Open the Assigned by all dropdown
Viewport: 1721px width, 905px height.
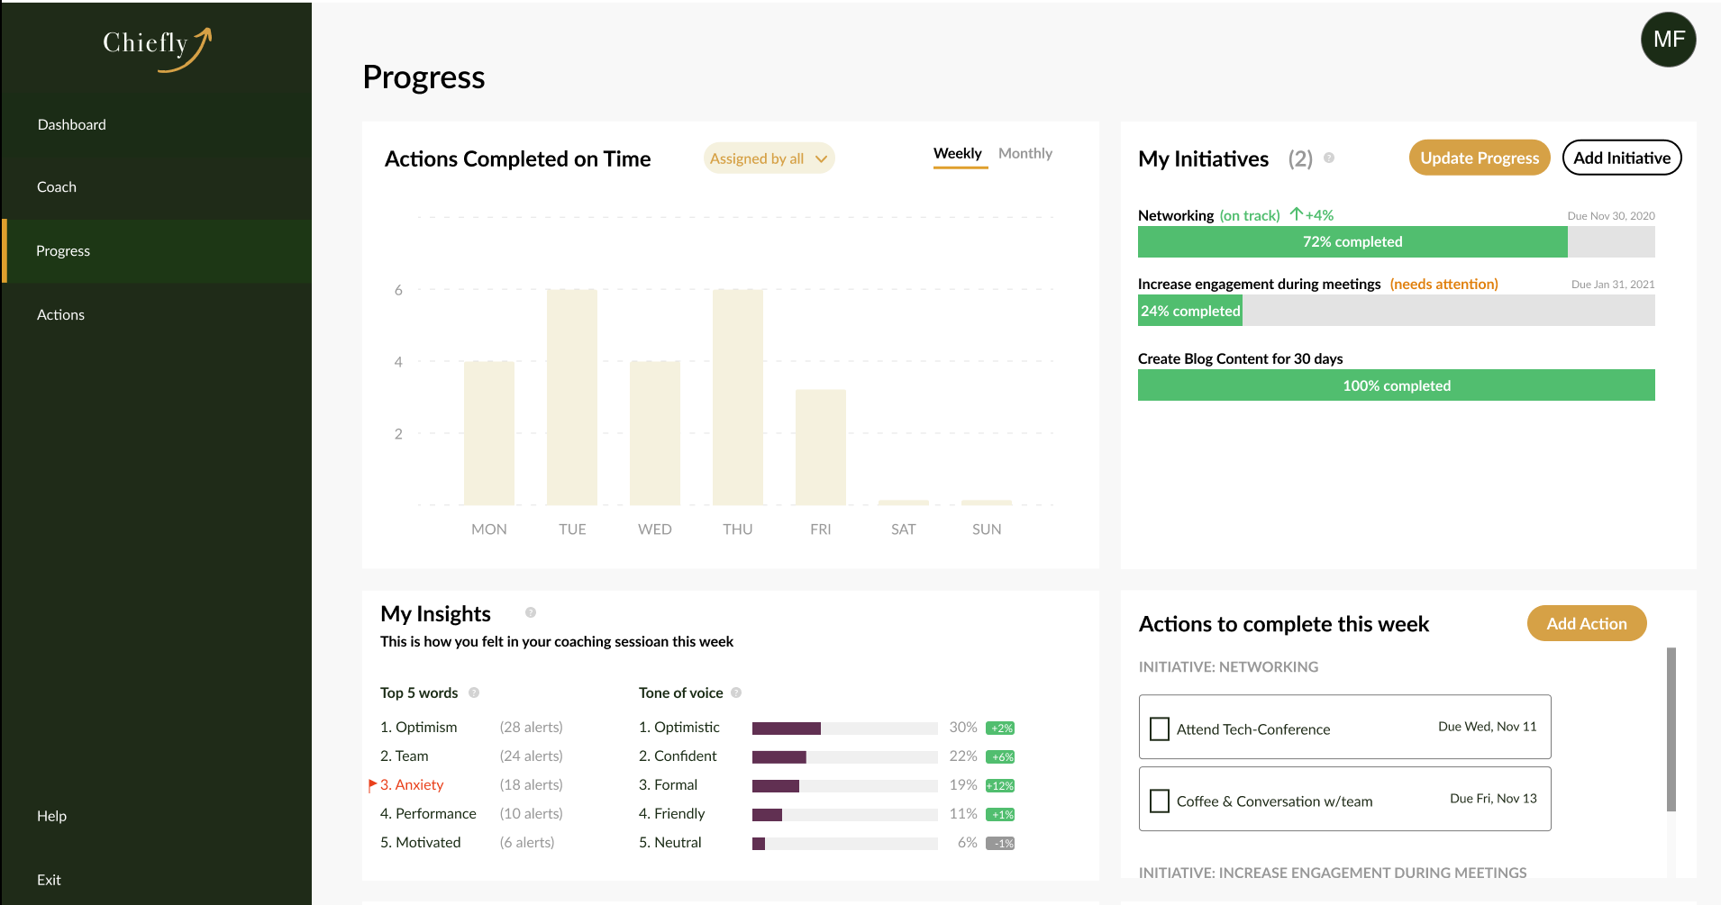click(x=769, y=158)
